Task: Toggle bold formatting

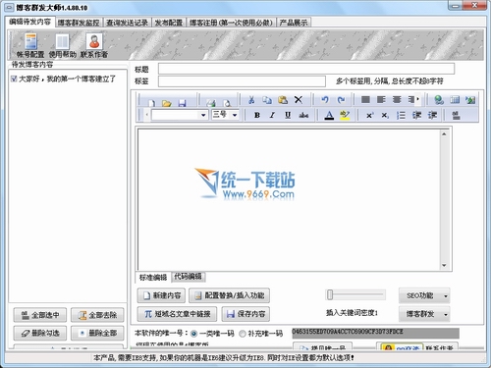Action: (x=257, y=115)
